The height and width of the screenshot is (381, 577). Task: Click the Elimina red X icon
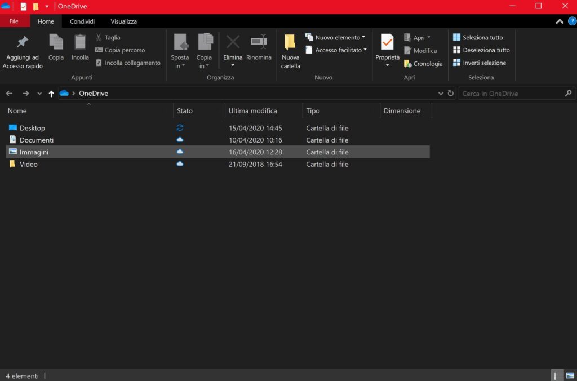coord(233,42)
